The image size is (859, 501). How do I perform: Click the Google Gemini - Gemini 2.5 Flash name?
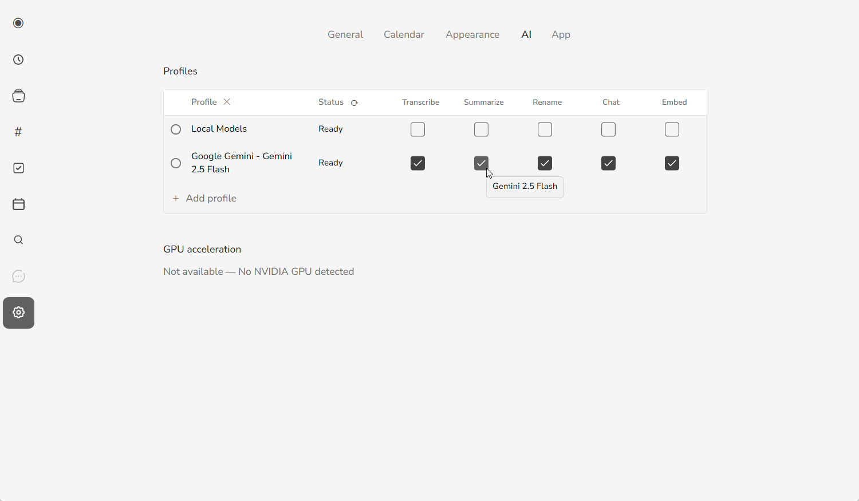pyautogui.click(x=242, y=163)
